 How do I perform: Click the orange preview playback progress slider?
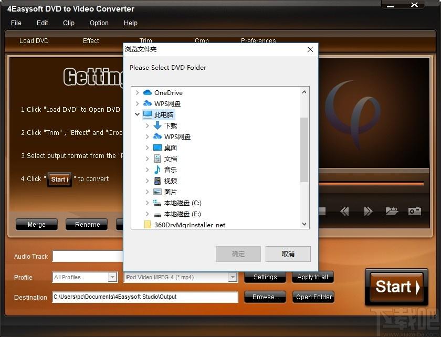point(371,184)
